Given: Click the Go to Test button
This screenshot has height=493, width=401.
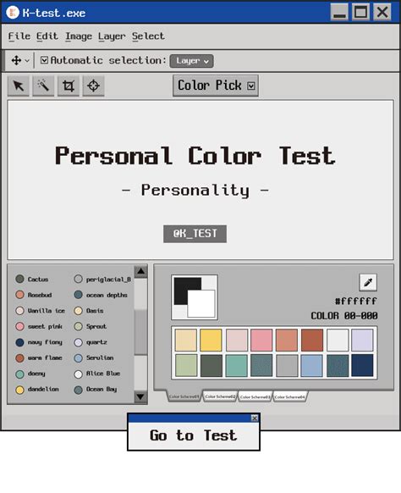Looking at the screenshot, I should click(x=194, y=436).
